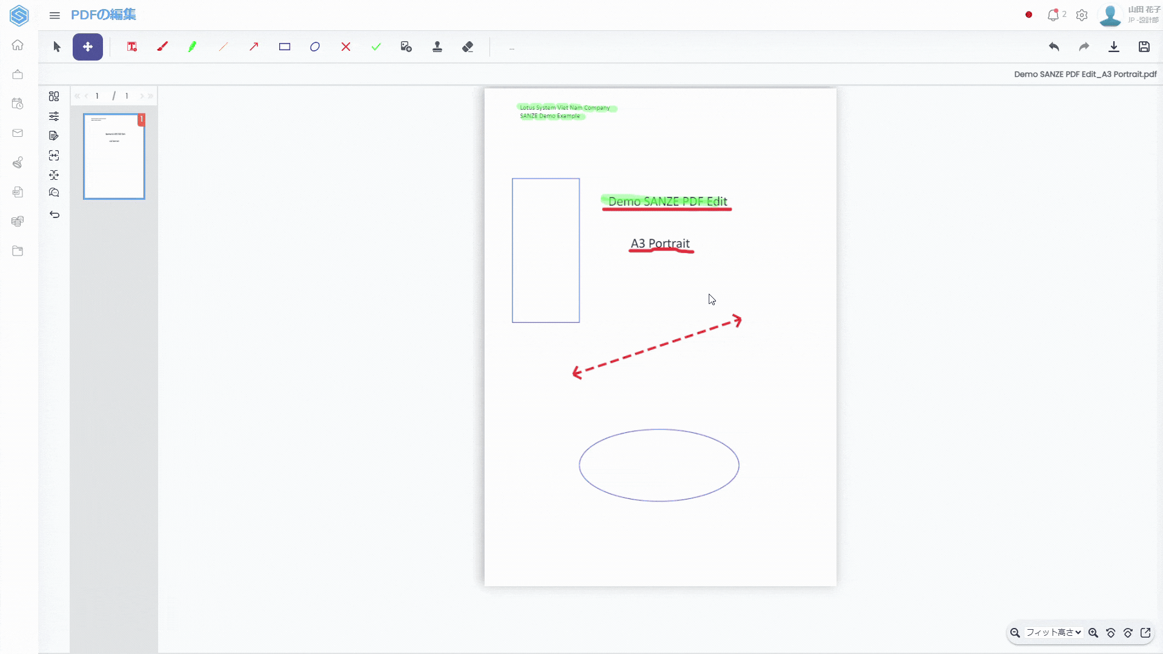The width and height of the screenshot is (1163, 654).
Task: Toggle the pan/move tool
Action: [88, 47]
